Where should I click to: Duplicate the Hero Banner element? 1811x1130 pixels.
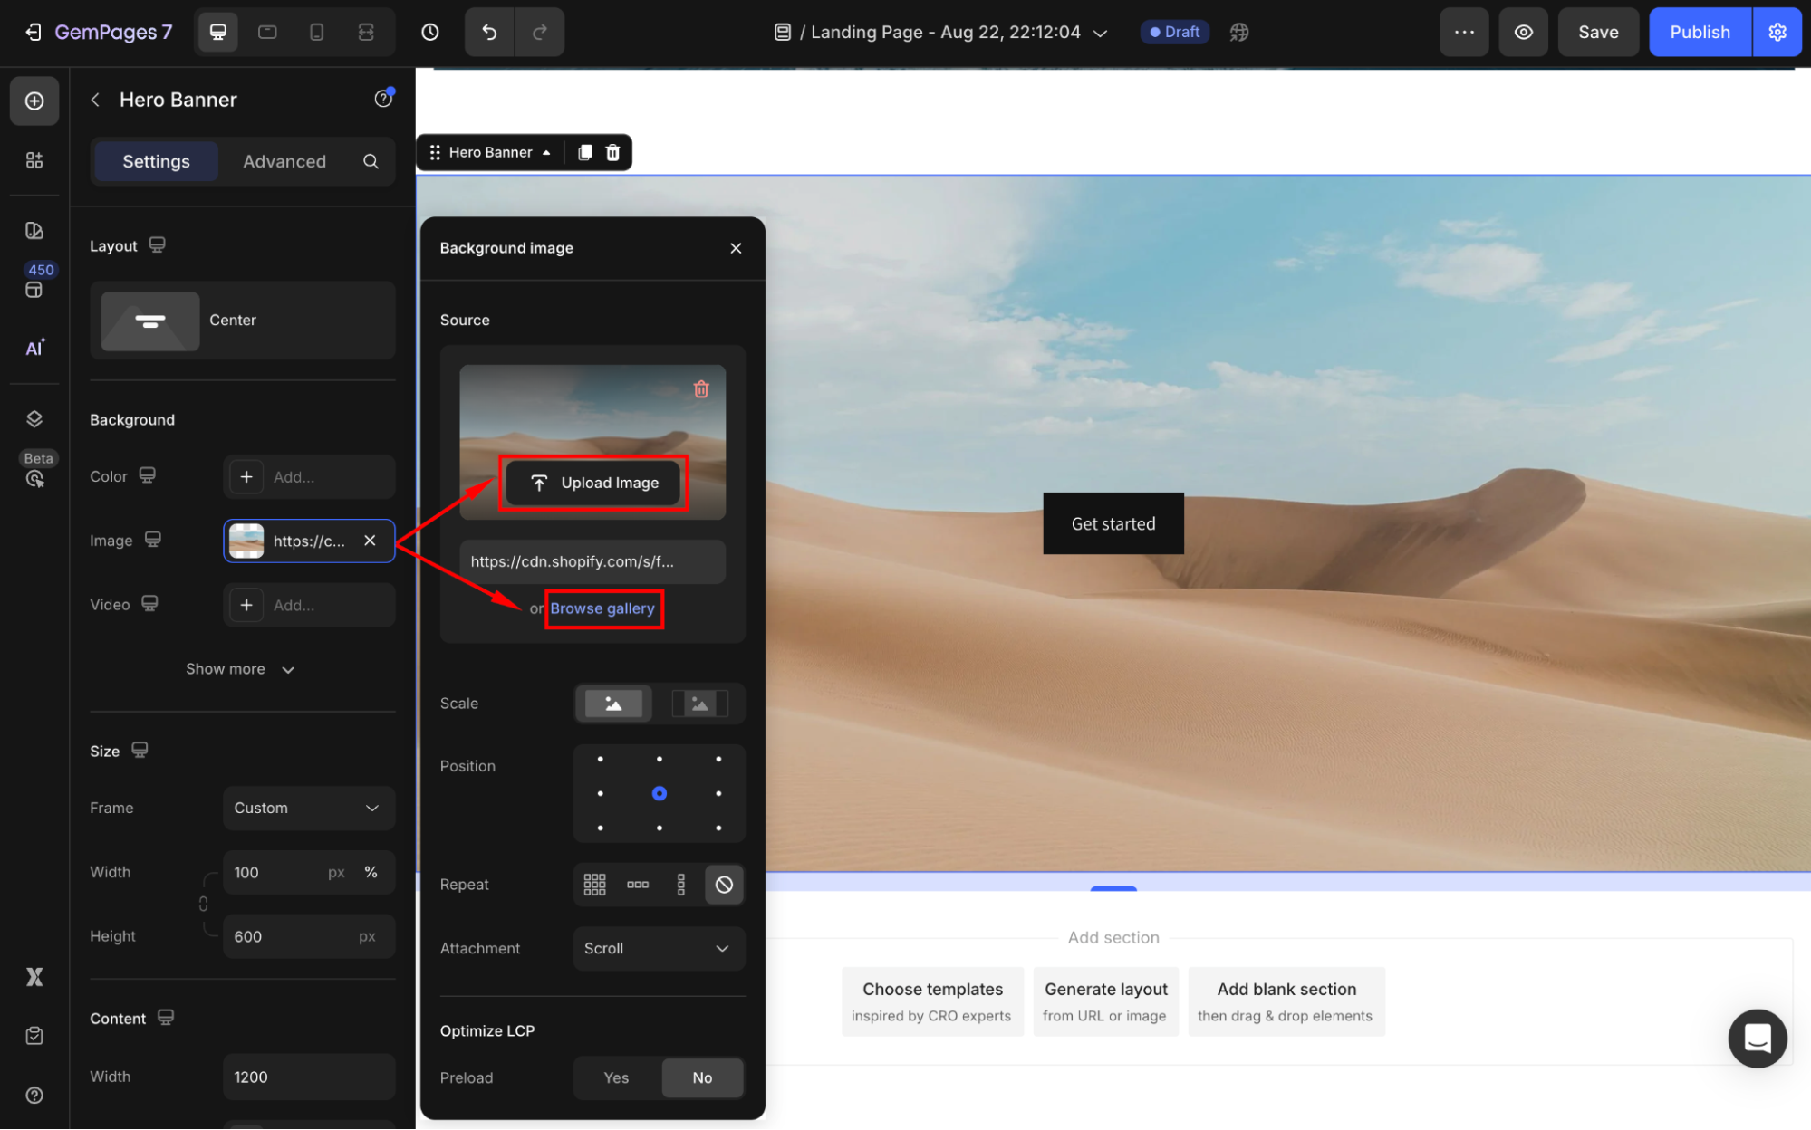click(x=585, y=152)
